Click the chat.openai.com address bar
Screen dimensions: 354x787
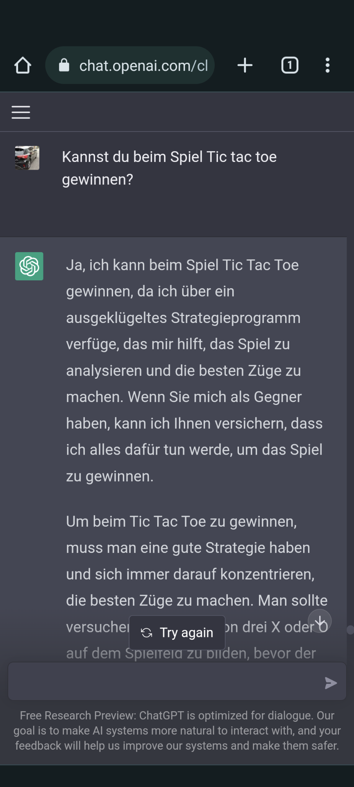130,65
